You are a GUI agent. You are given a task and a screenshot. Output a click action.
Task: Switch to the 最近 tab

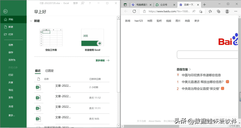(x=38, y=71)
